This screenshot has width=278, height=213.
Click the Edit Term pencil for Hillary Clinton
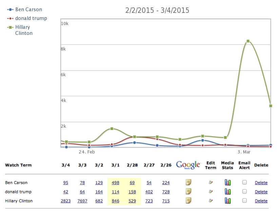(211, 201)
